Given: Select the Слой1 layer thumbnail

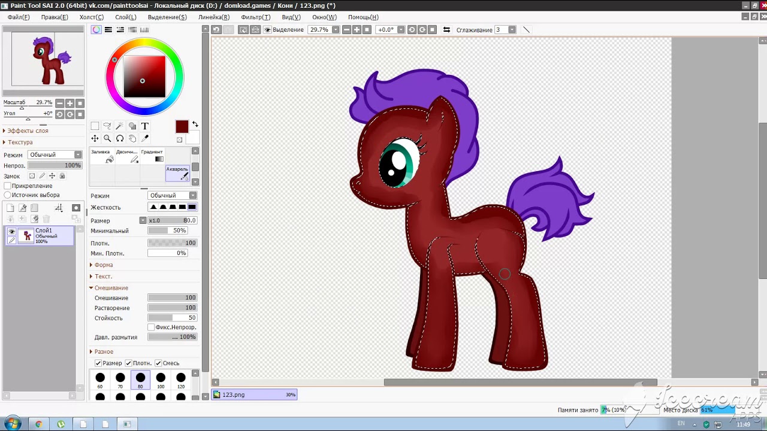Looking at the screenshot, I should click(26, 236).
